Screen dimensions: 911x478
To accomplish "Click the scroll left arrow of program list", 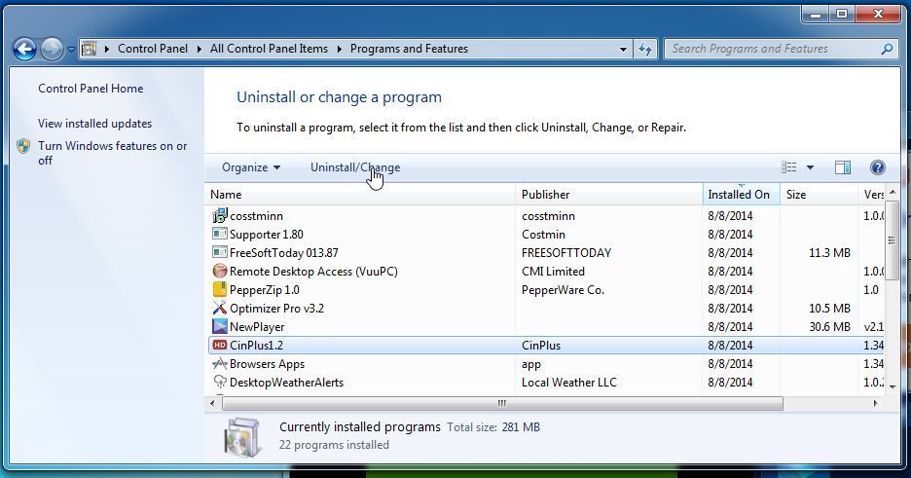I will pos(212,403).
